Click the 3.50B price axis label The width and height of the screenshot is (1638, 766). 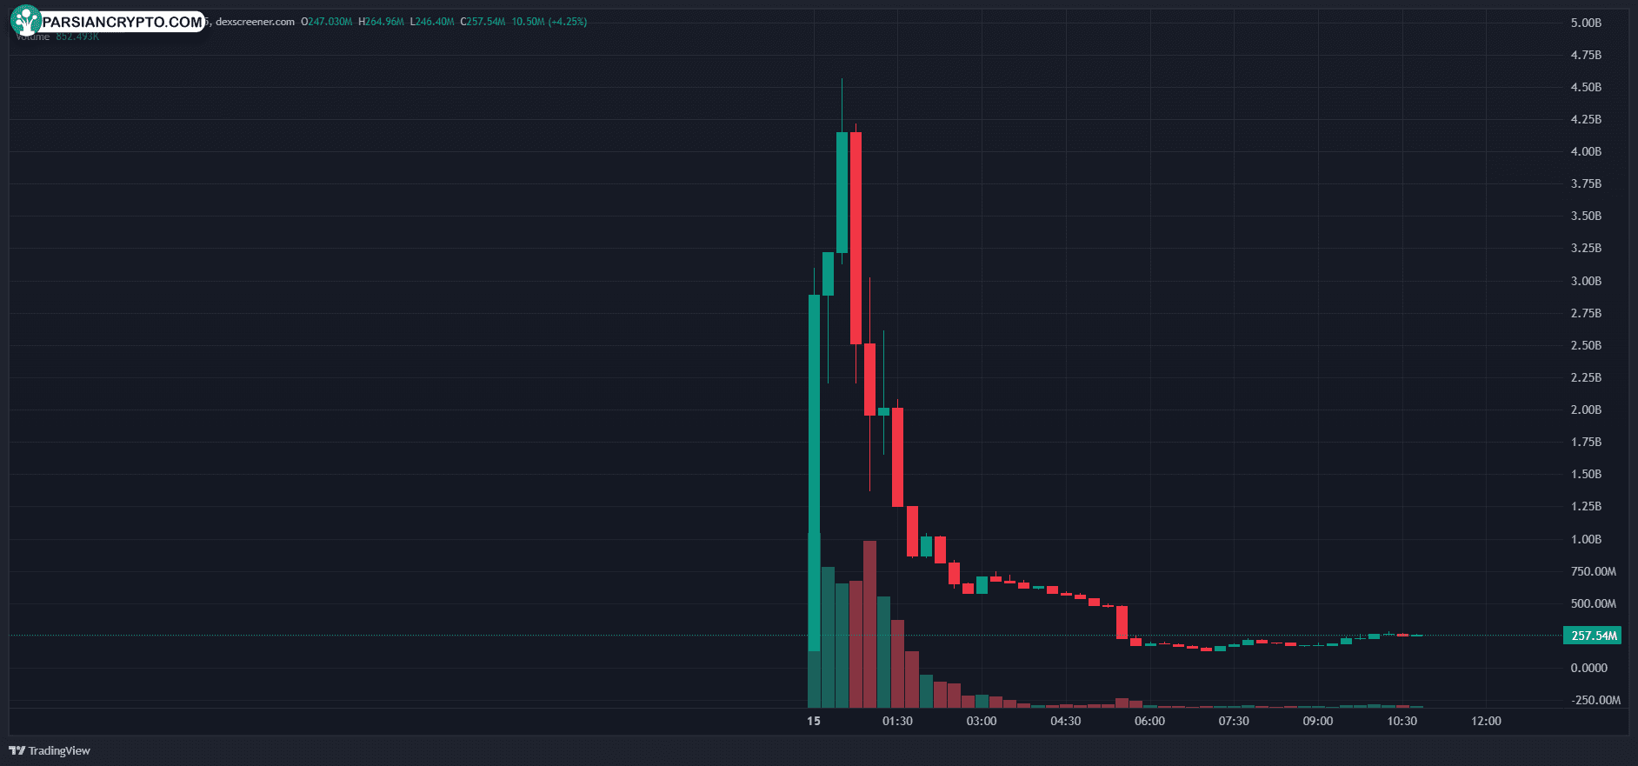coord(1586,216)
